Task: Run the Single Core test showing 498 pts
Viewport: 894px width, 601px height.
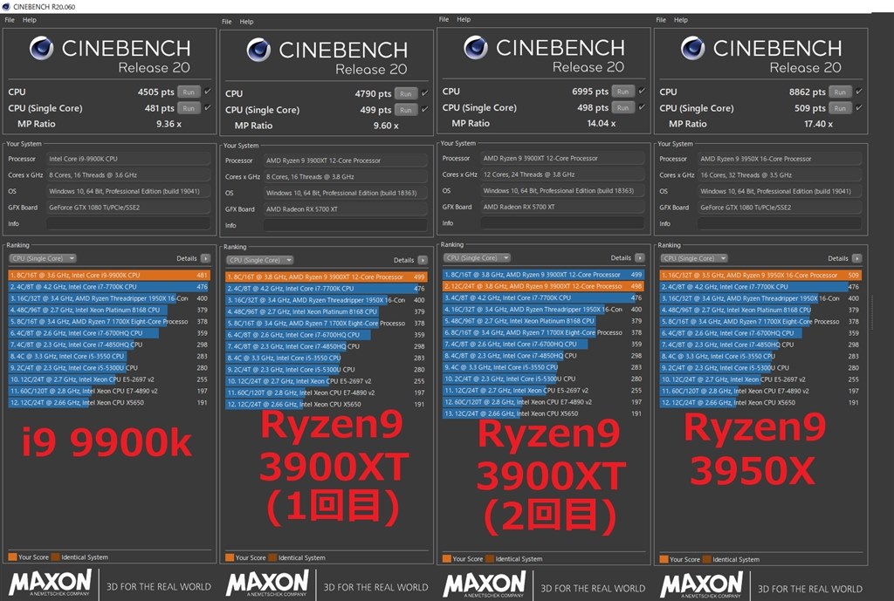Action: [x=623, y=107]
